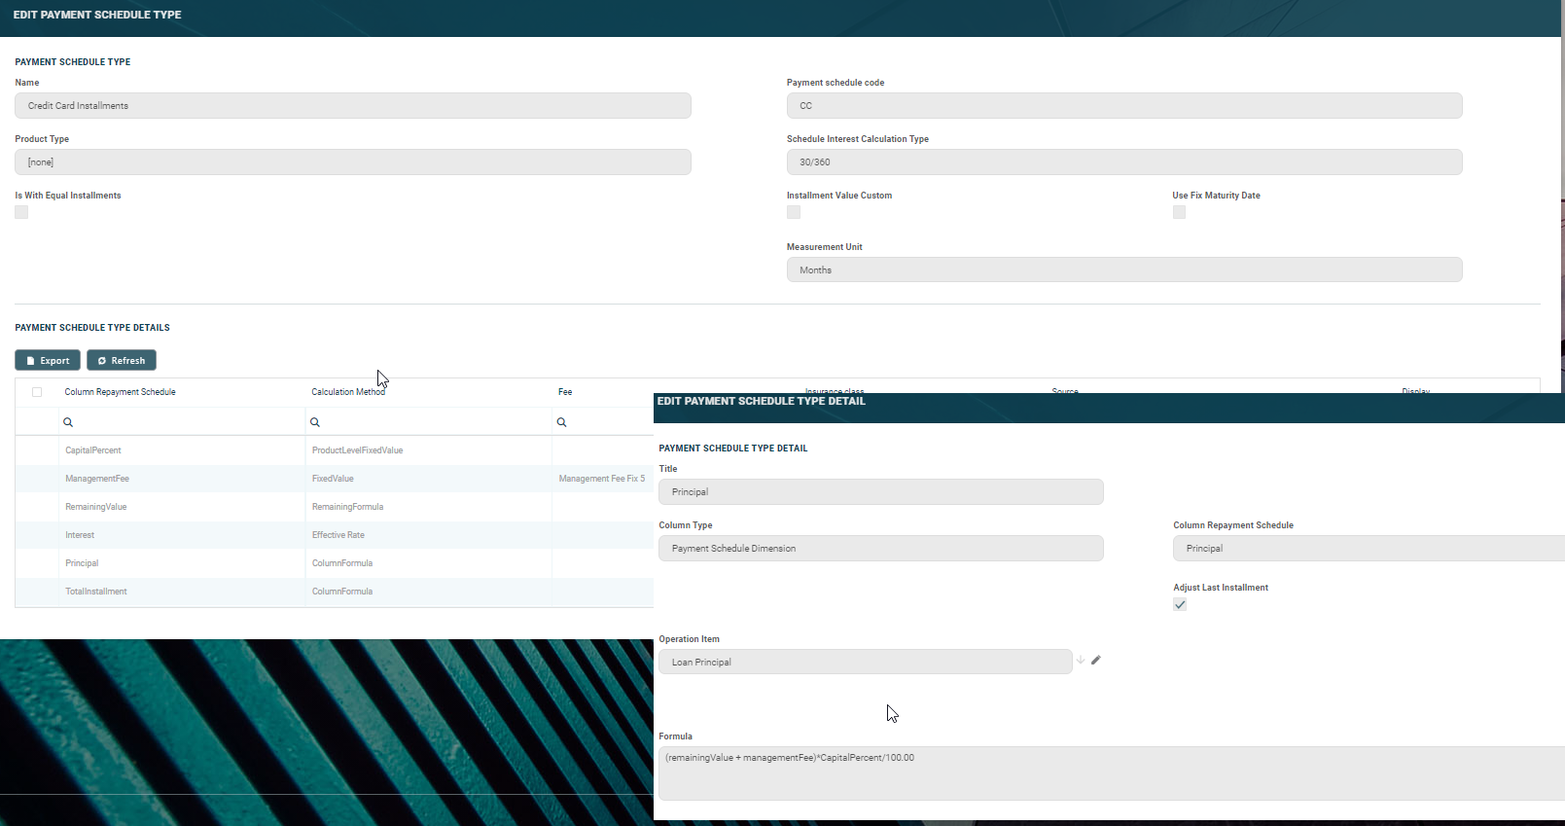Uncheck the Adjust Last Installment checkbox

1180,605
